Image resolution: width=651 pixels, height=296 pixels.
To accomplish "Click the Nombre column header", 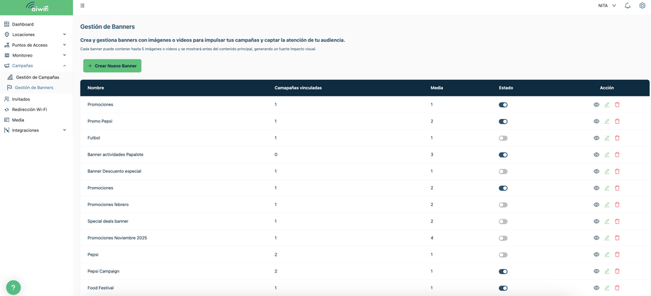I will 96,88.
